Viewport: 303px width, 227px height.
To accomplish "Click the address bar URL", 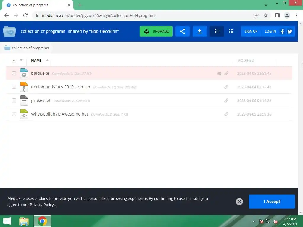I will 99,15.
